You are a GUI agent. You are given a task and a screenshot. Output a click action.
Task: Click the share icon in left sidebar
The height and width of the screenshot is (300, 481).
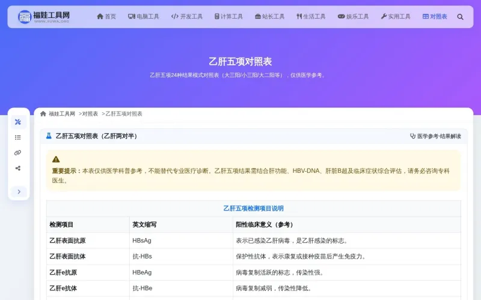point(18,168)
